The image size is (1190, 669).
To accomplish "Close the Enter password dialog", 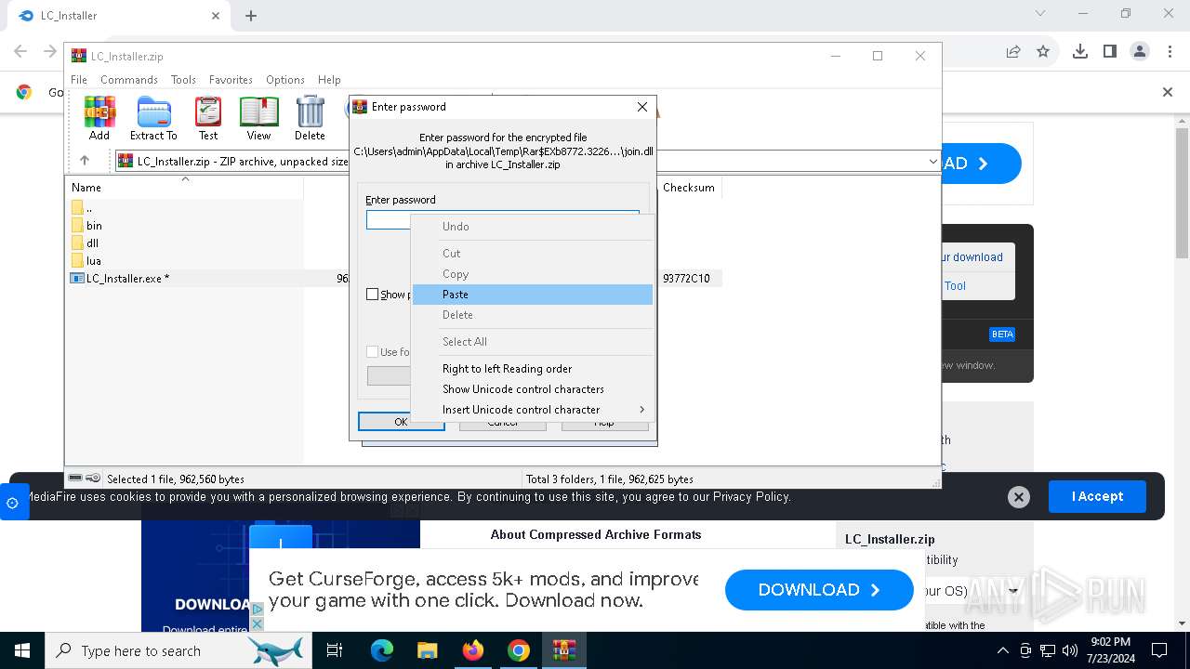I will pos(641,107).
